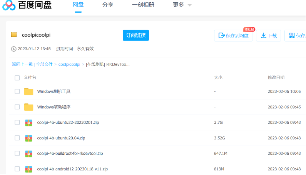Select checkbox for coolpi-4b-ubuntu20.04.zip
306x175 pixels.
[17, 138]
